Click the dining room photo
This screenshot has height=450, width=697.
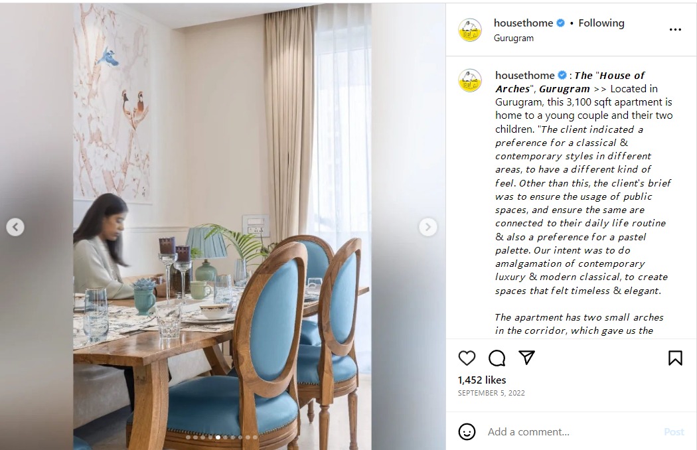[x=222, y=227]
